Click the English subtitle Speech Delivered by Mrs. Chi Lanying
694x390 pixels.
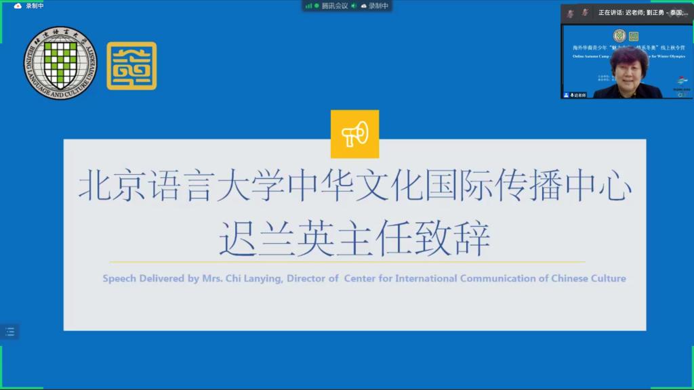[x=364, y=278]
